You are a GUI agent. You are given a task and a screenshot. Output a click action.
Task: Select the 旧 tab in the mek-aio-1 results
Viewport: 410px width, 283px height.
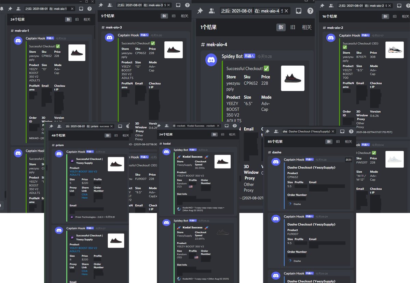click(x=77, y=19)
